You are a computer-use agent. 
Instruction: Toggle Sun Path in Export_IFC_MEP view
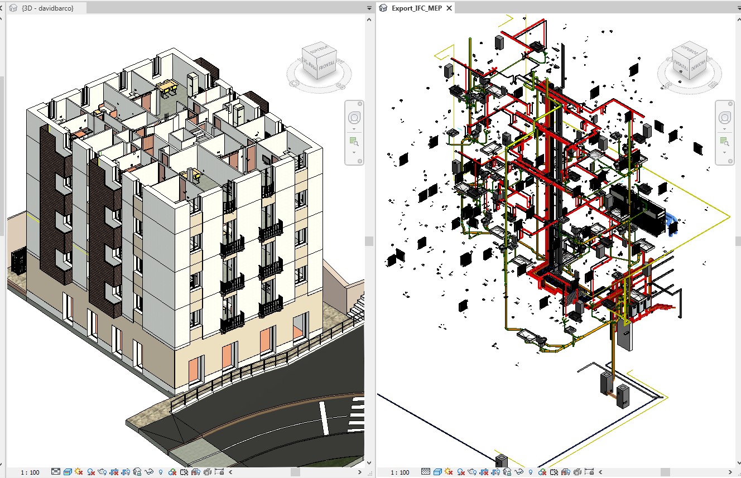point(450,472)
